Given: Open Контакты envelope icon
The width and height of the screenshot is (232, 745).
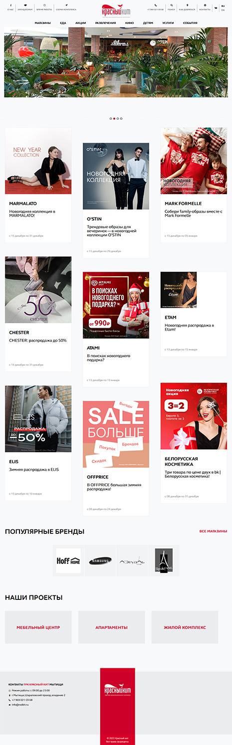Looking at the screenshot, I should tap(205, 5).
